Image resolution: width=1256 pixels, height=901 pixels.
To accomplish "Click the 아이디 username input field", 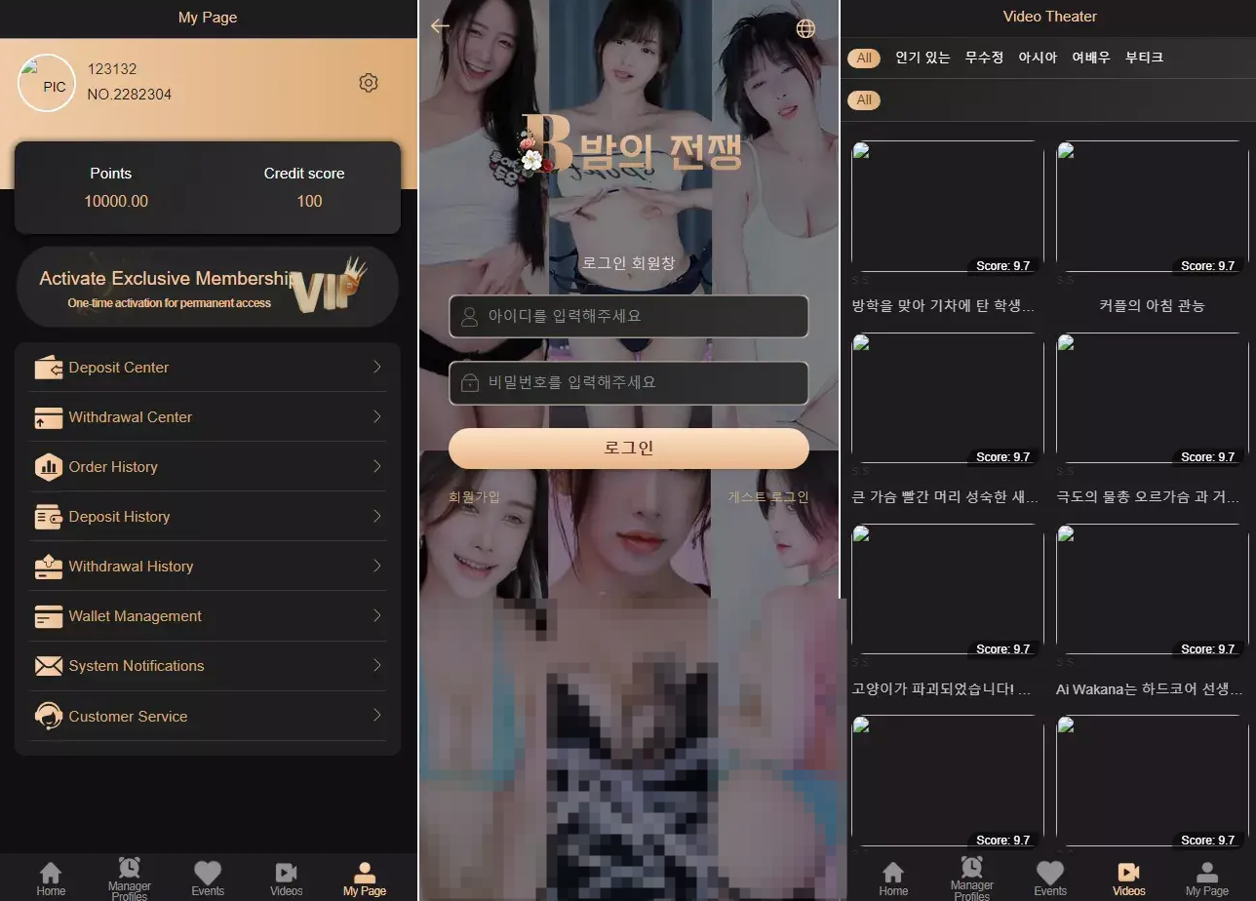I will [x=629, y=316].
